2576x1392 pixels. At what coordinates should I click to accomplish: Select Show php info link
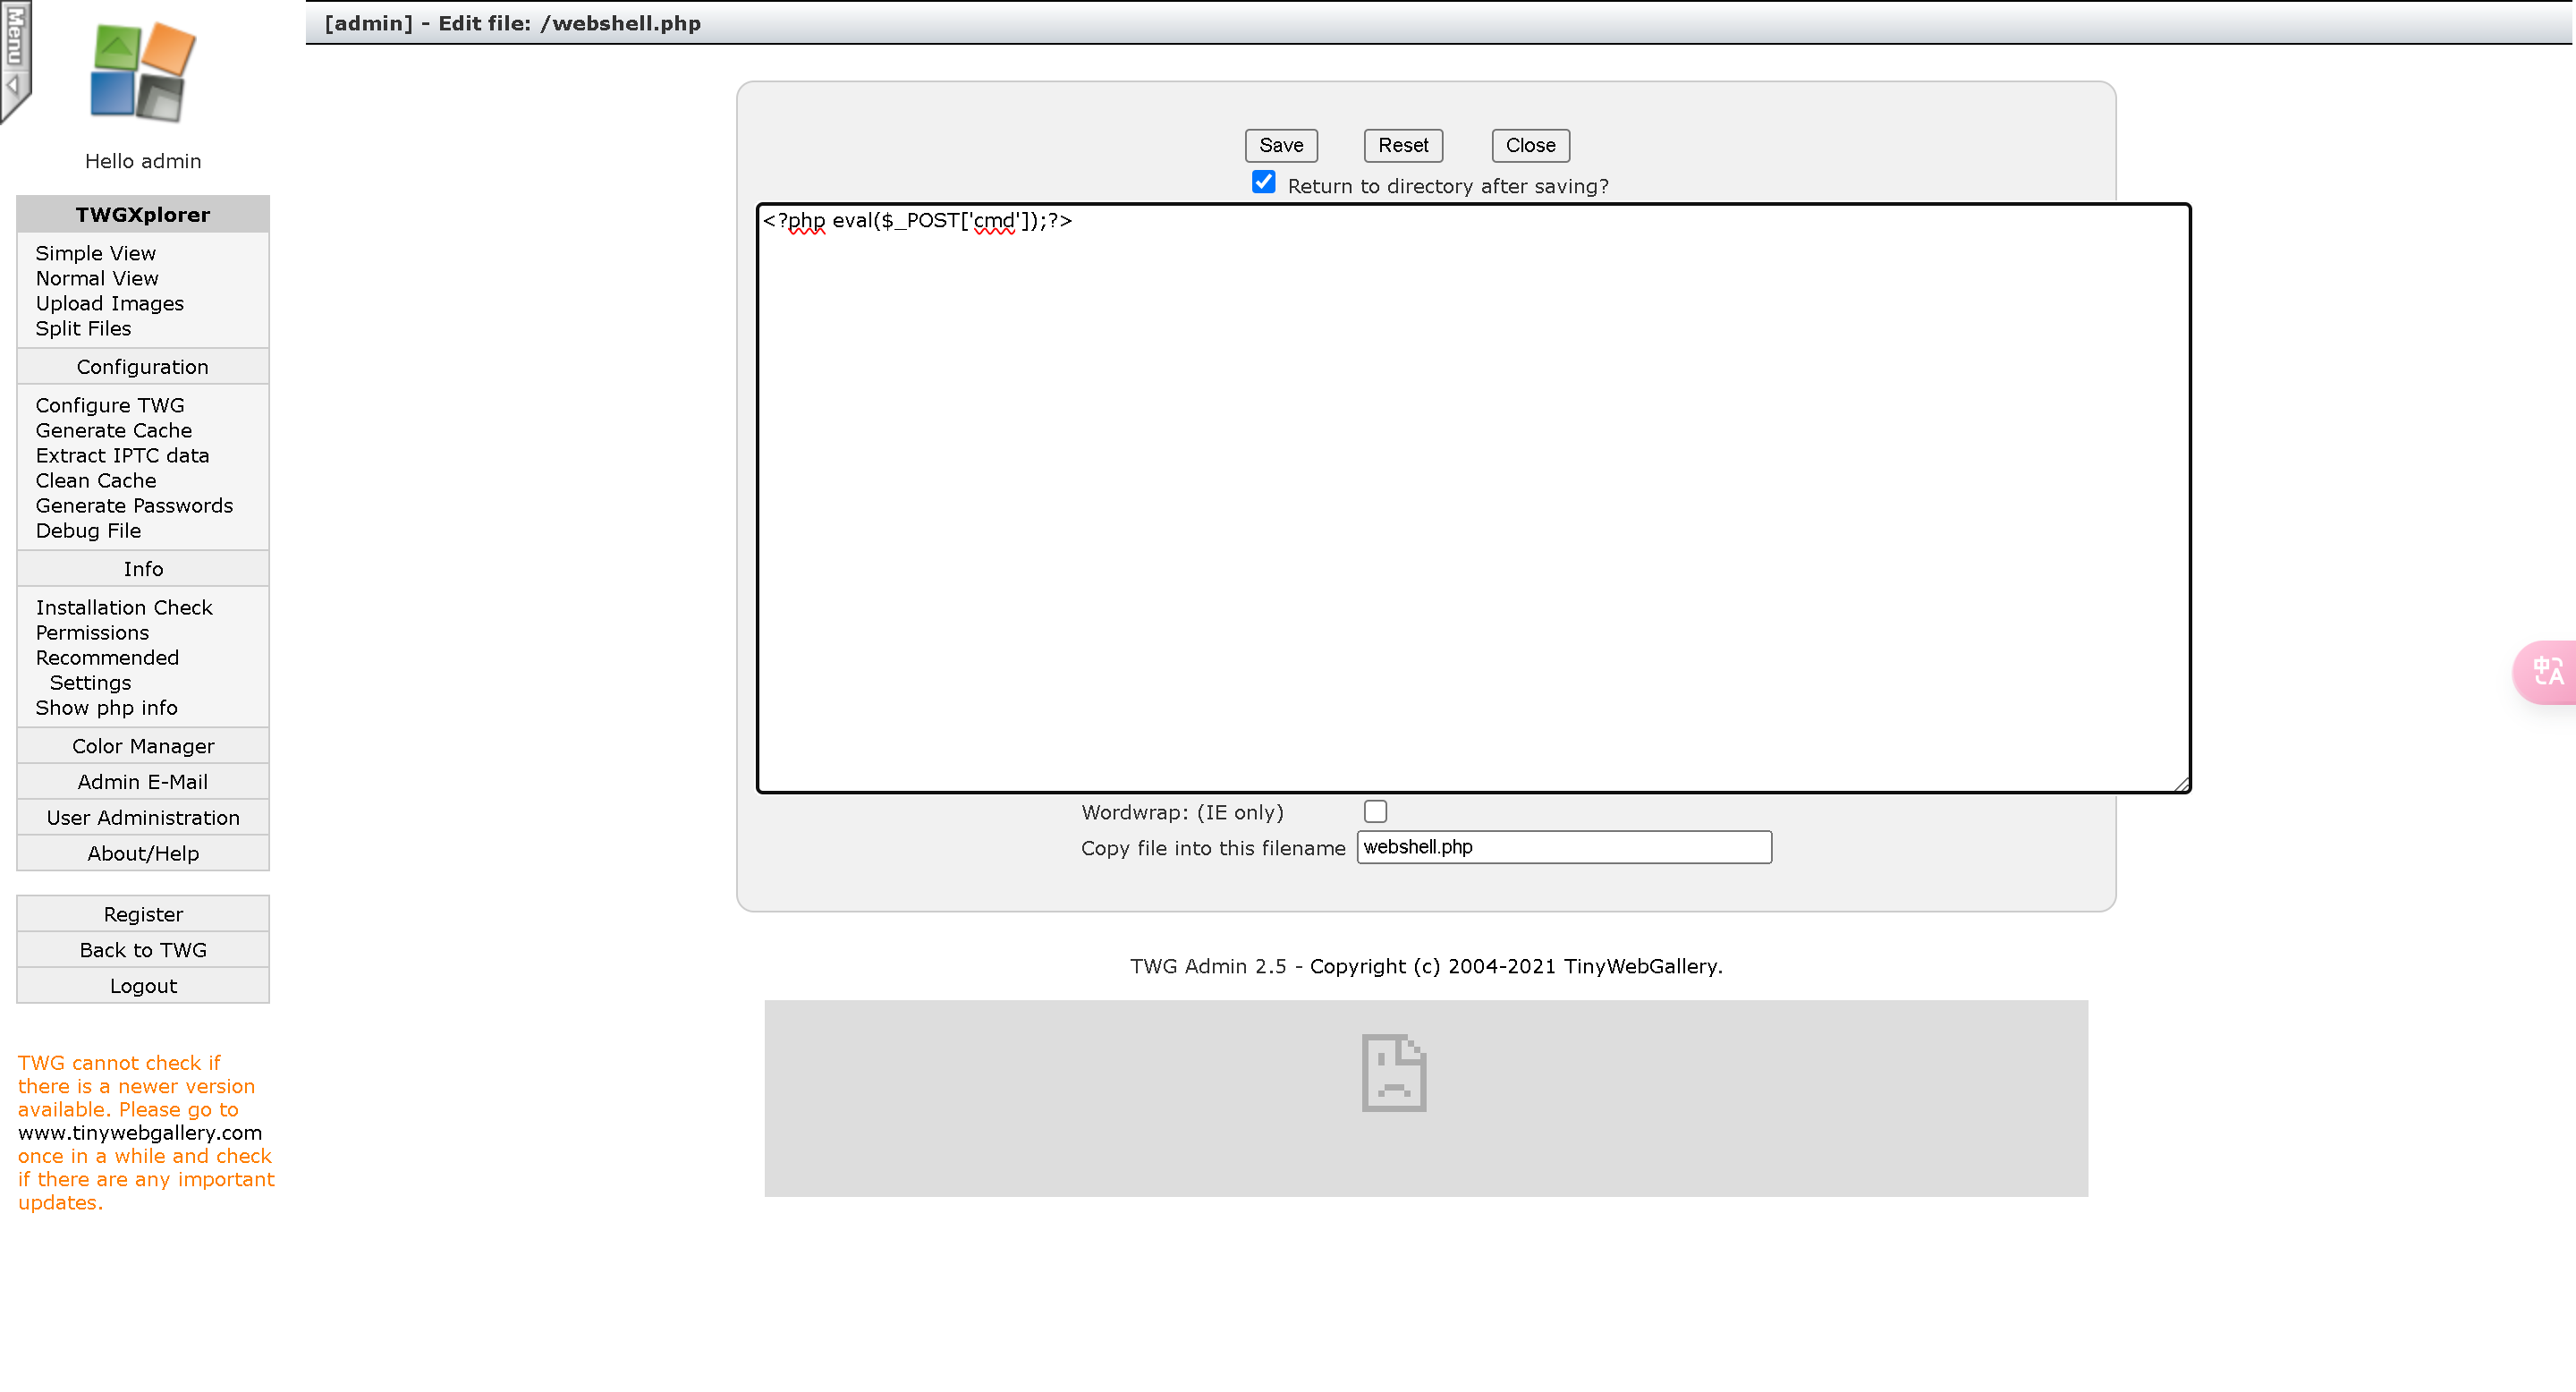point(106,708)
